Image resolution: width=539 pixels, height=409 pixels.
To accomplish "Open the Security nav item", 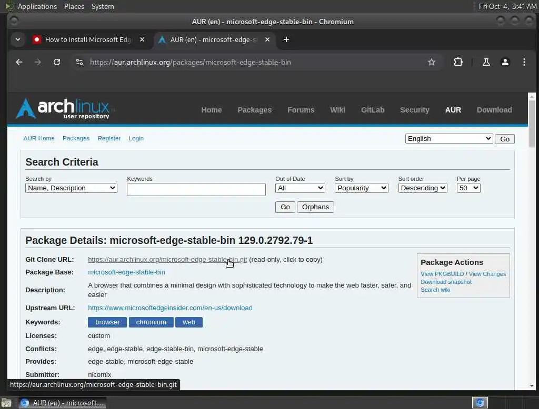I will [415, 110].
